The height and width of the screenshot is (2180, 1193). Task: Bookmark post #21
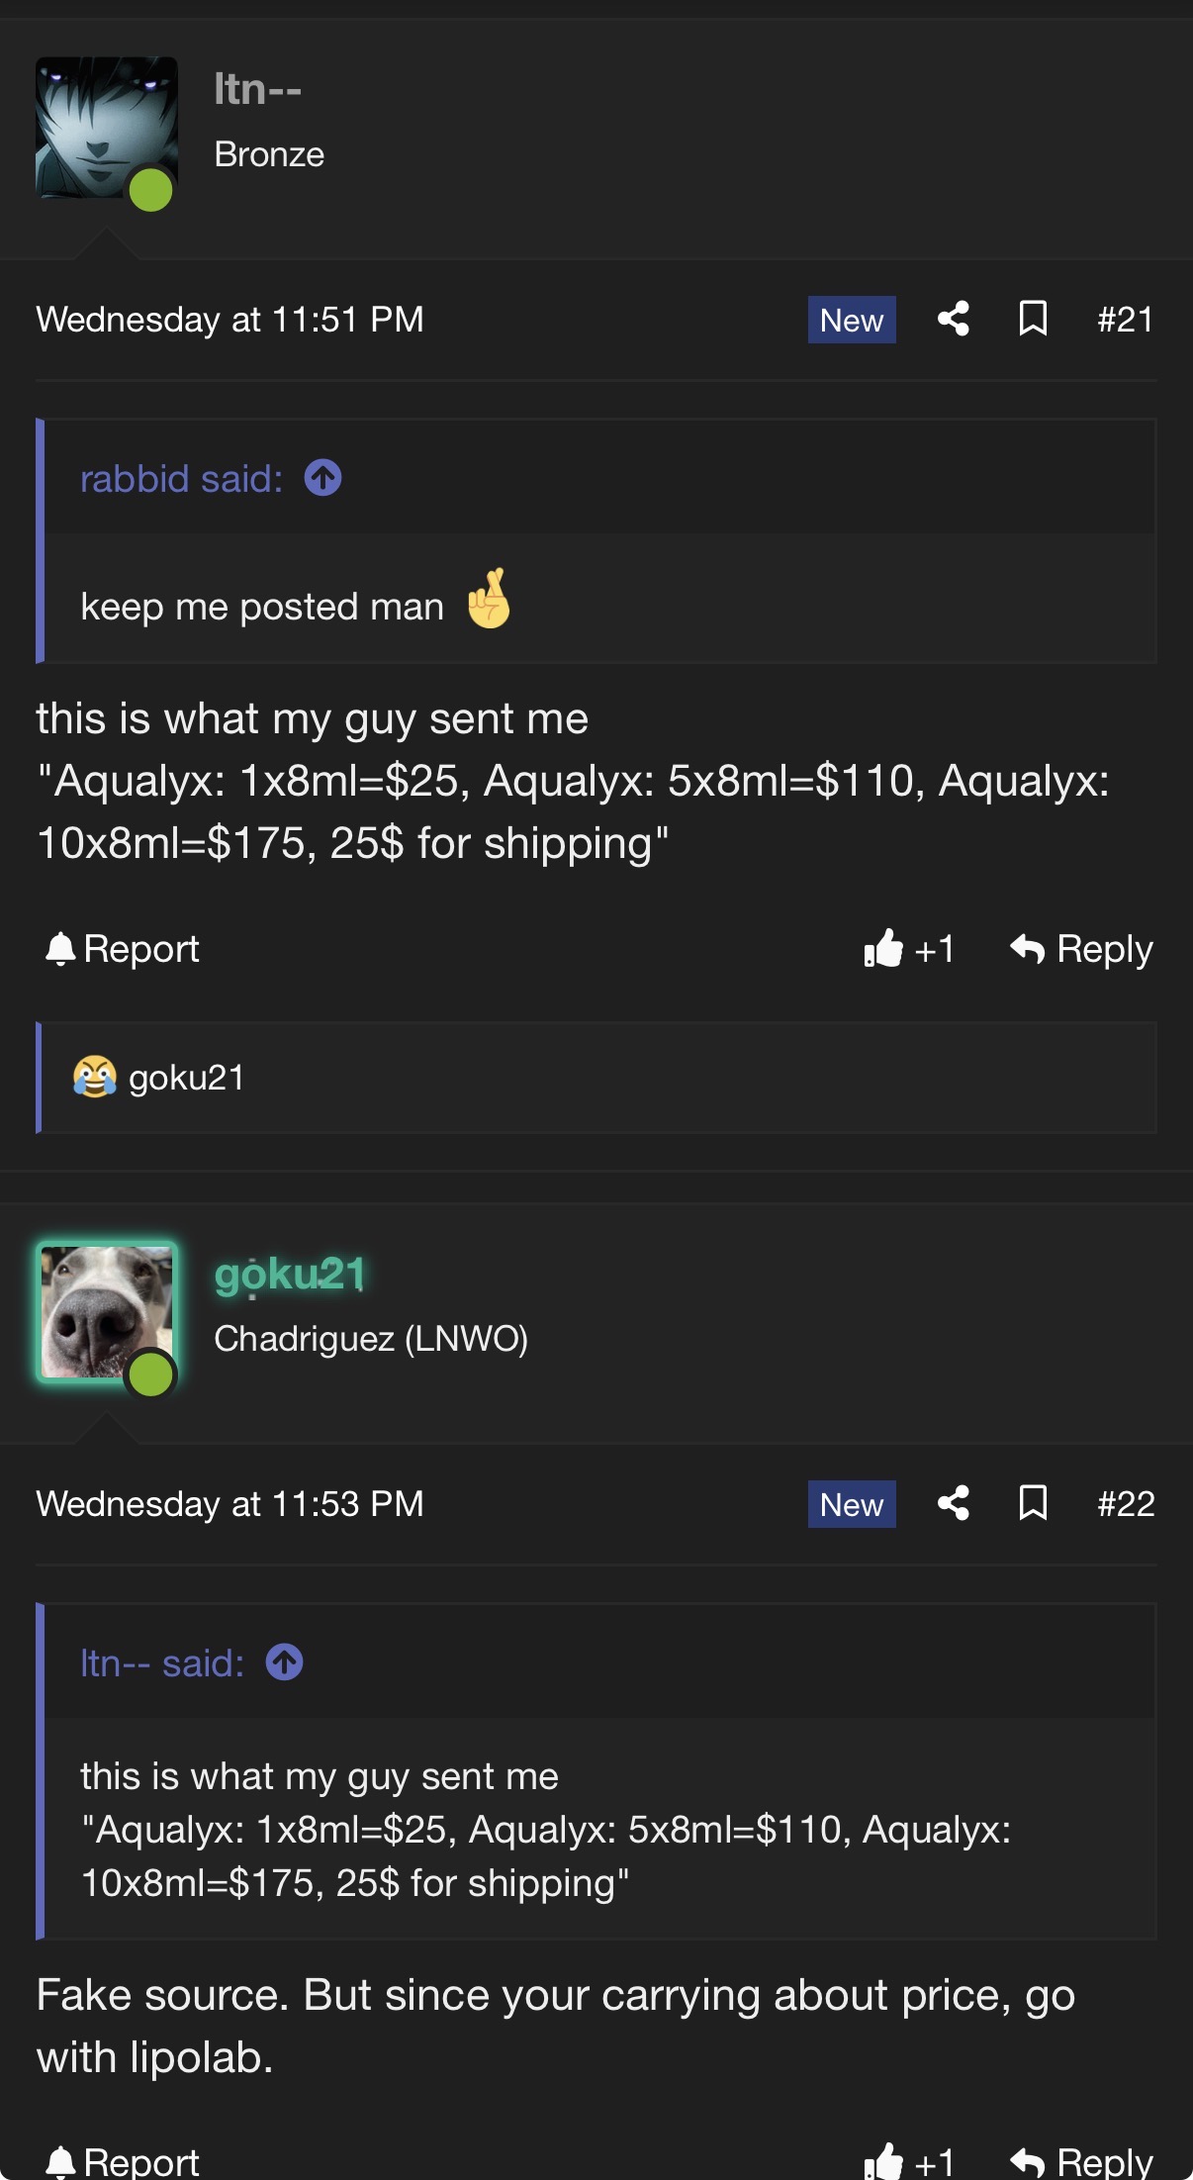click(1033, 320)
